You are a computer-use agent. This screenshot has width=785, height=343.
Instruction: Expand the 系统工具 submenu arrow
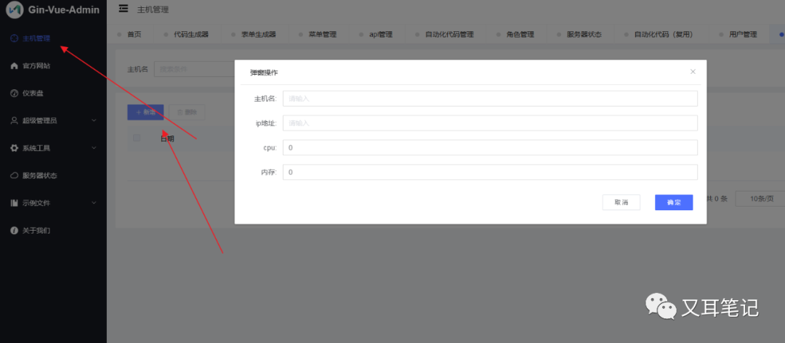[x=94, y=148]
